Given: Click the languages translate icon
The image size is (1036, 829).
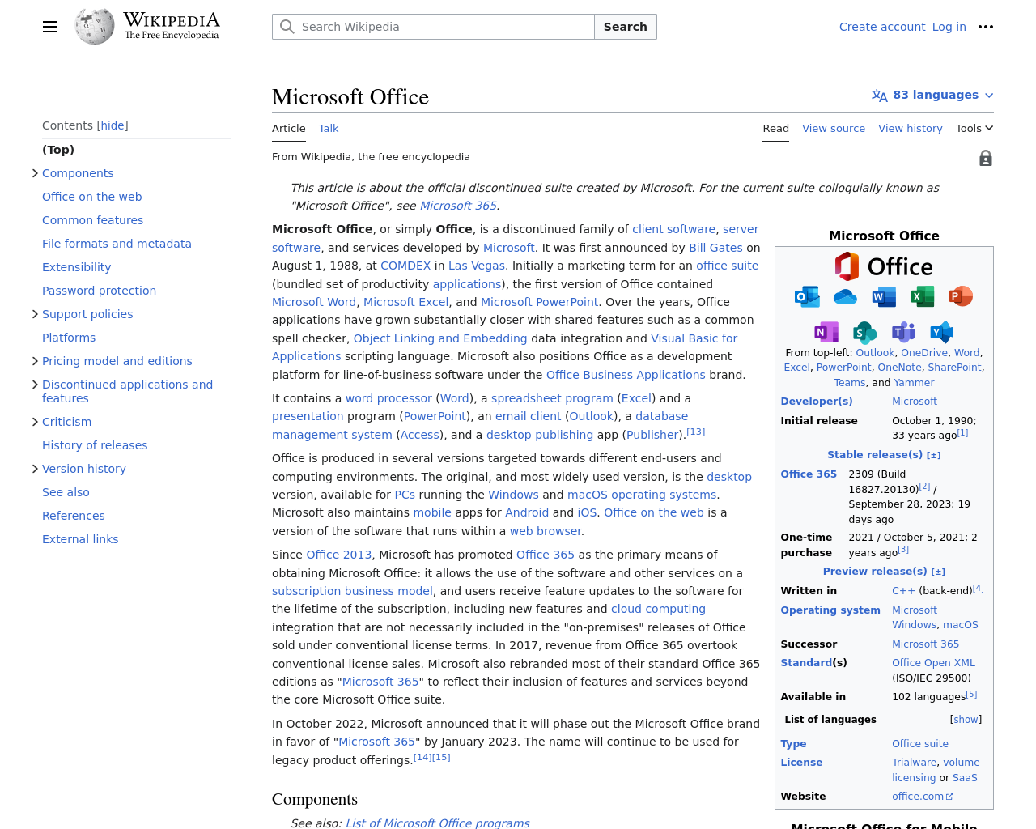Looking at the screenshot, I should pos(879,96).
